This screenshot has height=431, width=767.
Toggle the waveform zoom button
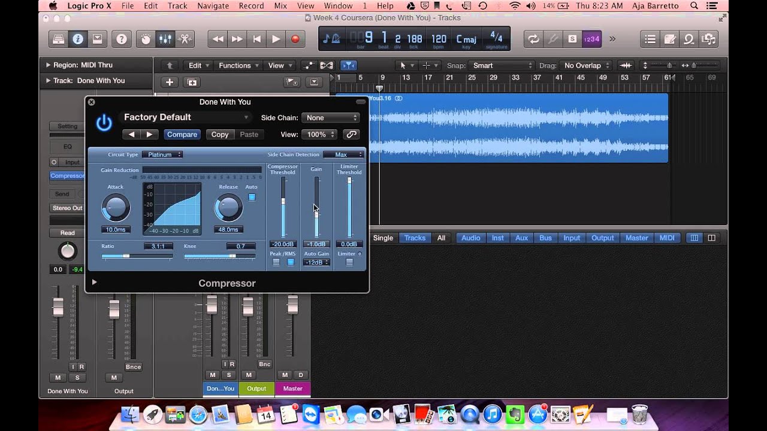click(x=626, y=65)
